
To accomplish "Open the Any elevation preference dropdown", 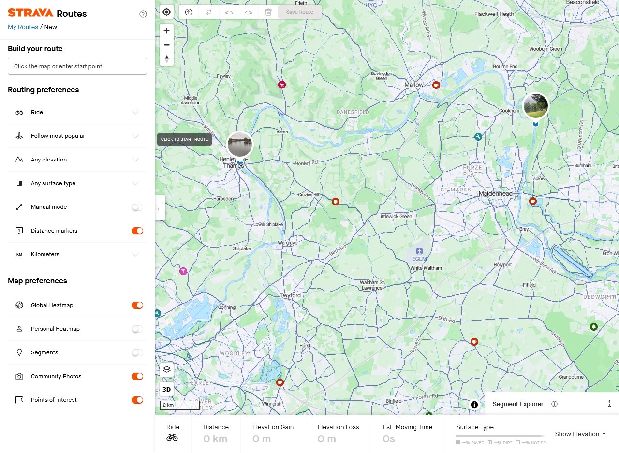I will click(135, 159).
